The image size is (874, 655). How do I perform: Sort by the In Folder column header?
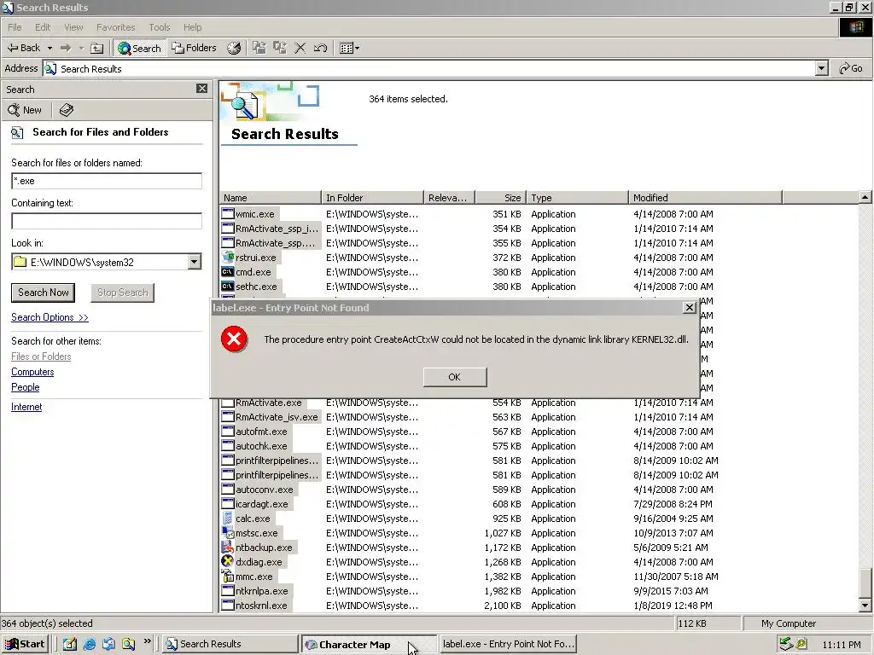click(372, 198)
